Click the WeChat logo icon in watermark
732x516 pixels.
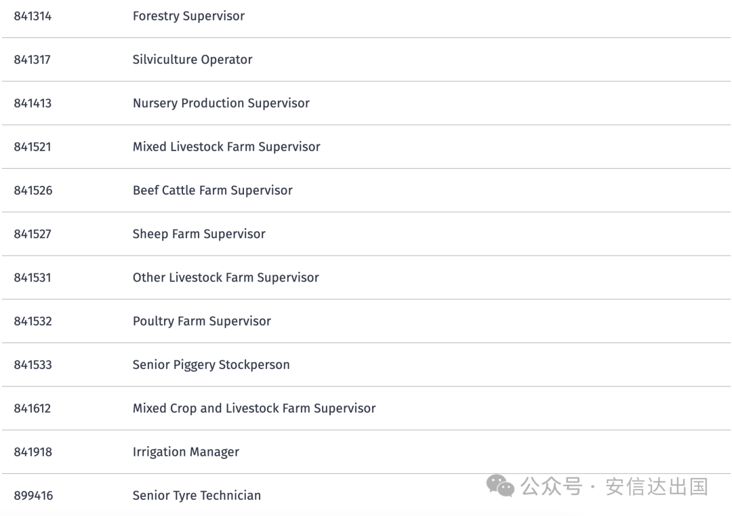[502, 486]
